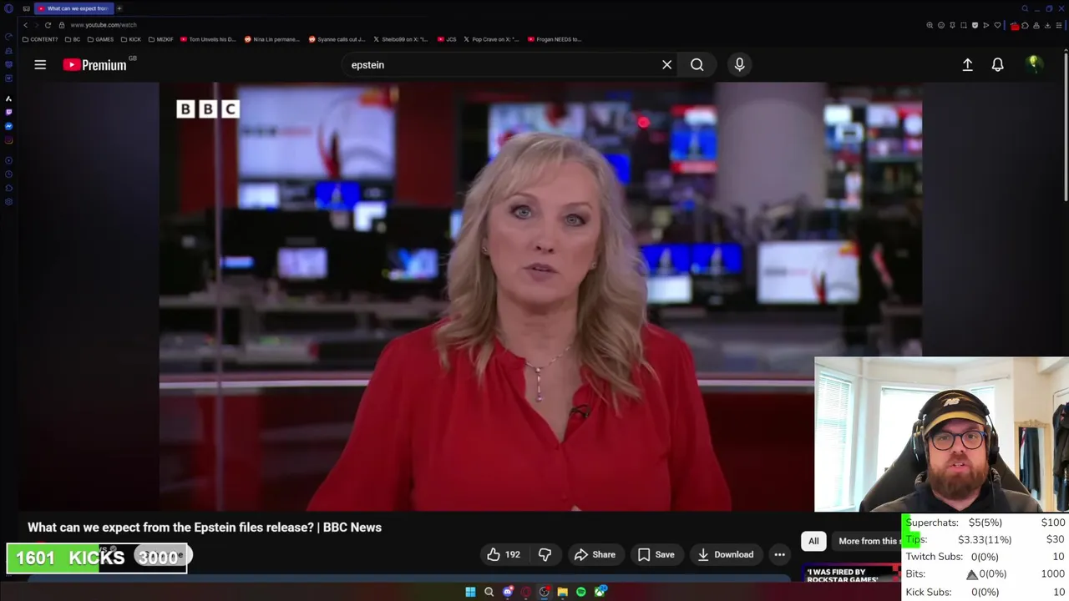1069x601 pixels.
Task: Open 'Nina Lin permane...' bookmark
Action: [x=271, y=39]
